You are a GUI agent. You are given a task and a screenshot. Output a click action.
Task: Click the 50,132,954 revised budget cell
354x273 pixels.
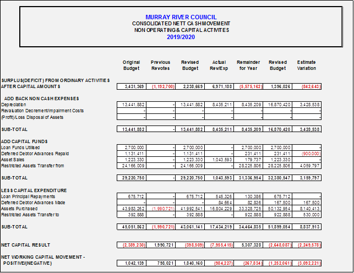[x=277, y=209]
